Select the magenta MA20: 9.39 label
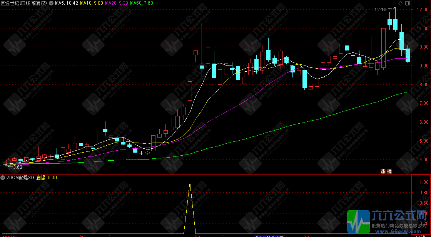 click(x=117, y=3)
